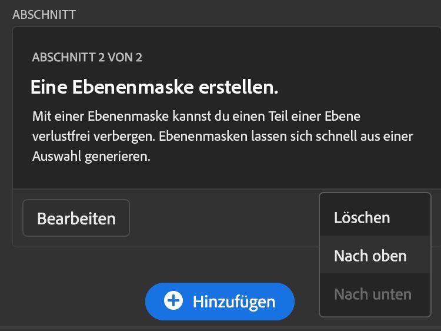Viewport: 441px width, 331px height.
Task: Select Nach oben in the menu
Action: point(370,256)
